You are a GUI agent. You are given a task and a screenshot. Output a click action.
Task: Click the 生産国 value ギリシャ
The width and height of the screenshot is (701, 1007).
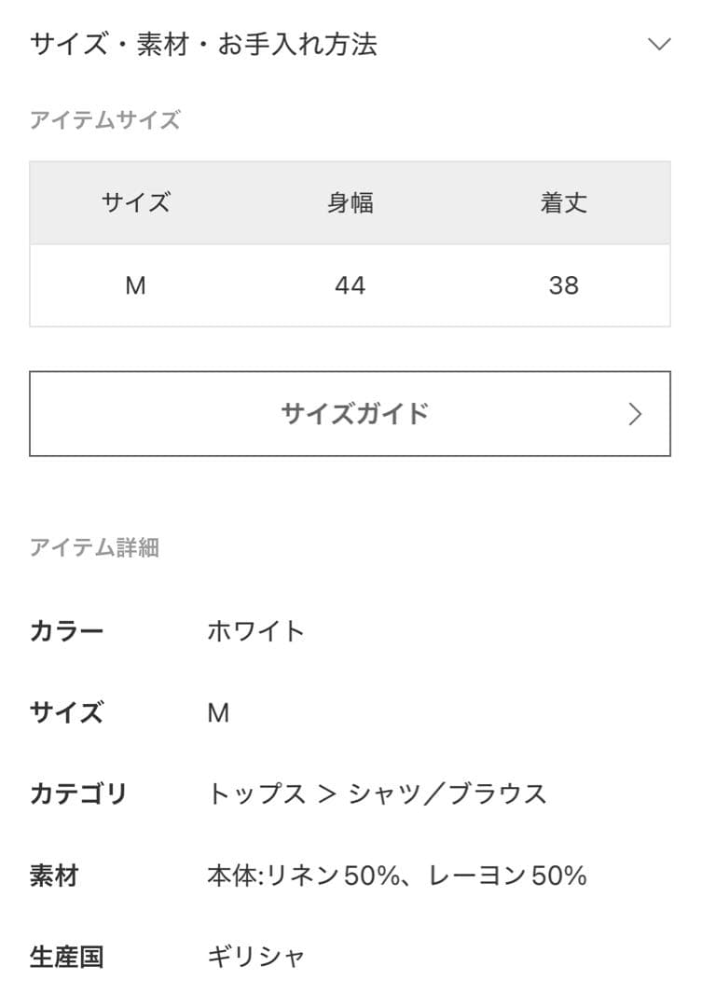coord(257,955)
